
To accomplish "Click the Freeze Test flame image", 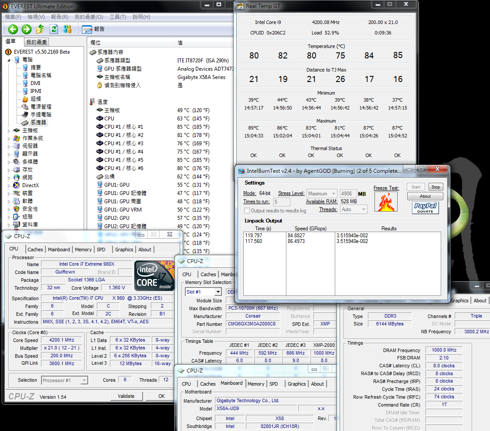I will (x=386, y=202).
